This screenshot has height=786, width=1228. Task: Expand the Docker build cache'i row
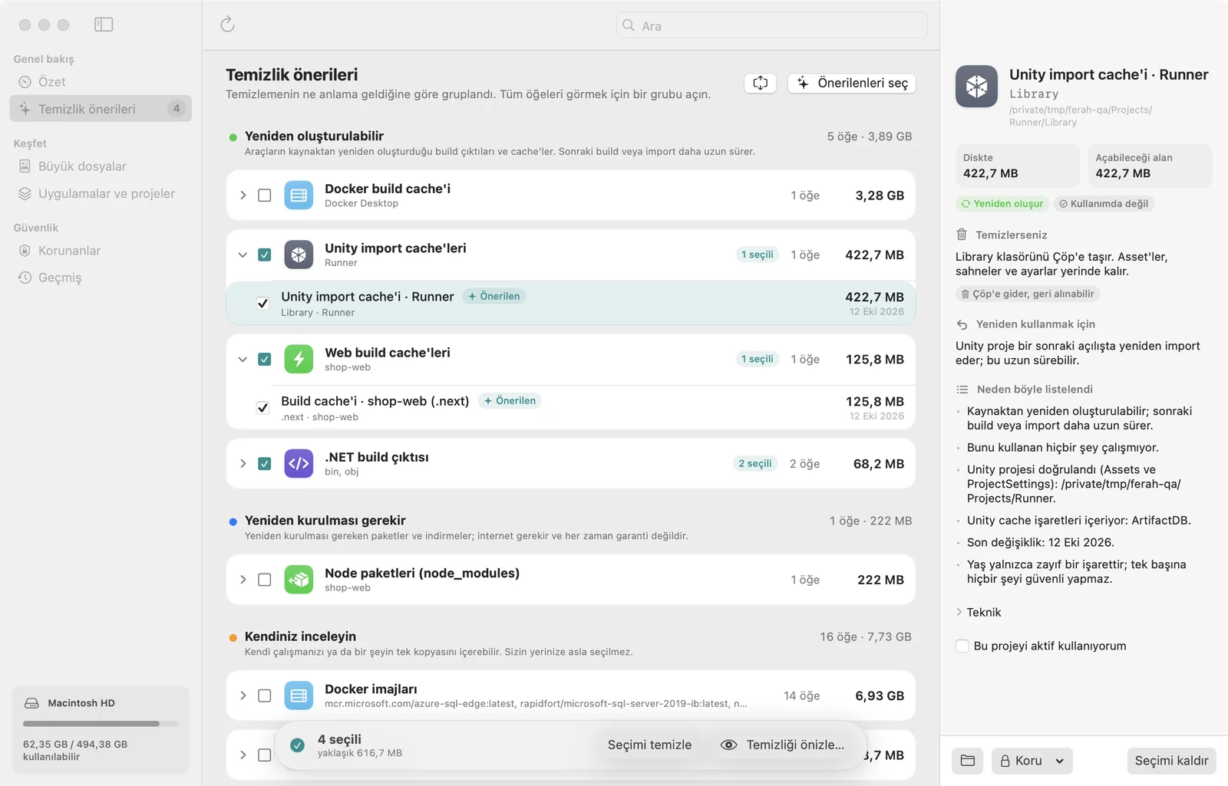click(243, 196)
